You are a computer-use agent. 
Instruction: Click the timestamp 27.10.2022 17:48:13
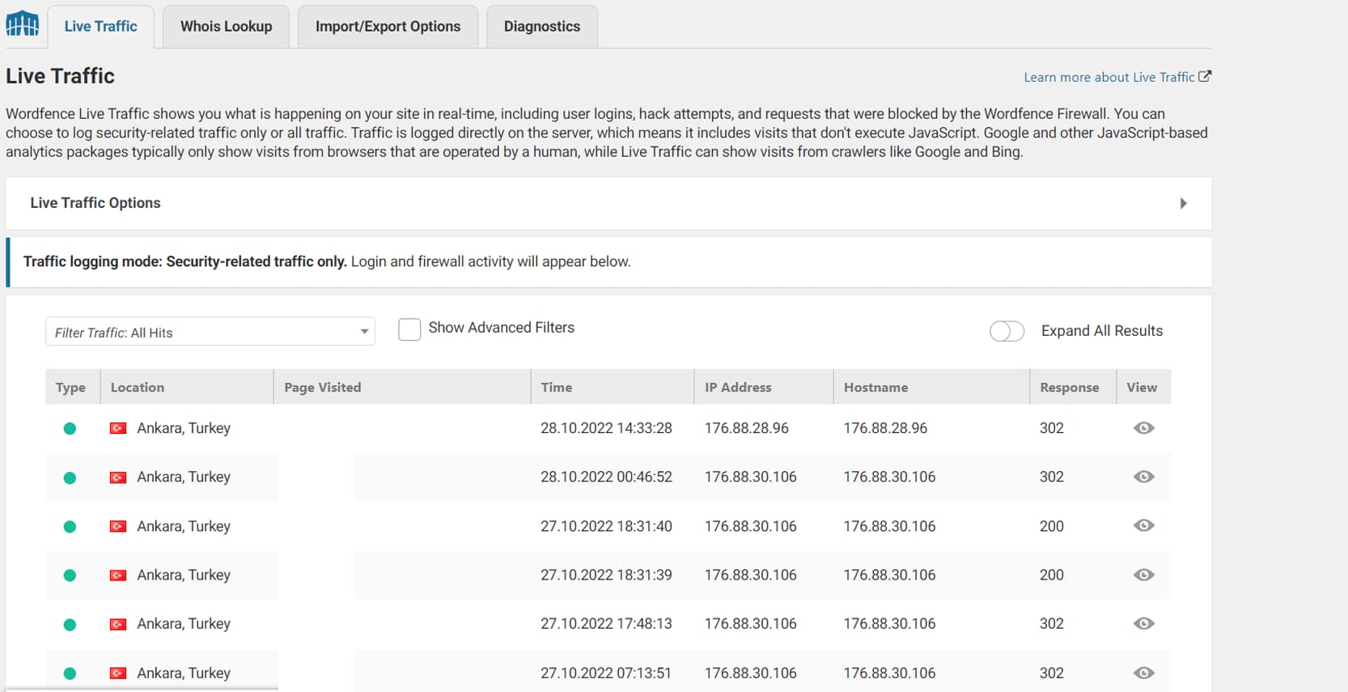tap(606, 623)
